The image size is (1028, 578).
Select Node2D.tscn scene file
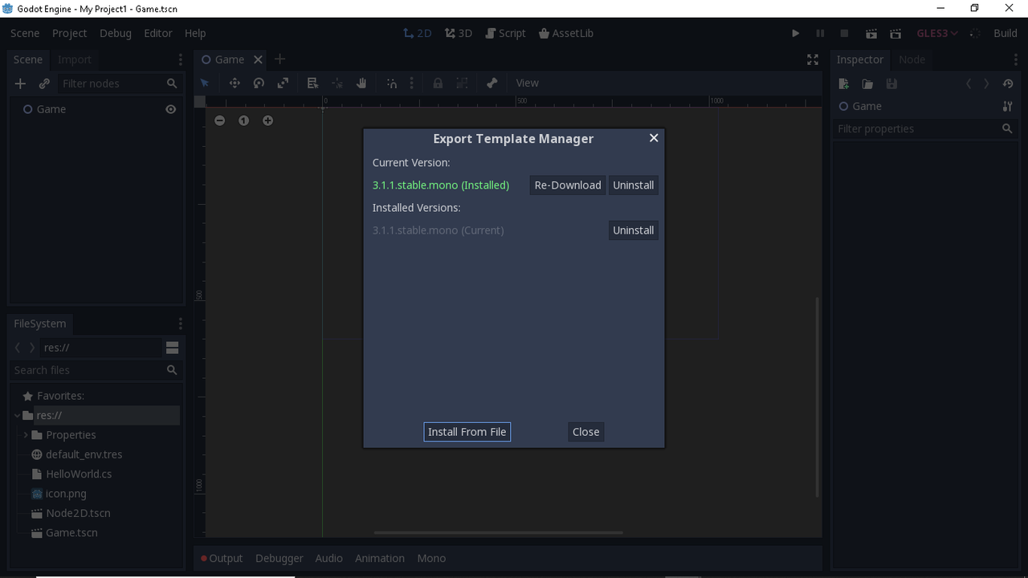pyautogui.click(x=78, y=513)
